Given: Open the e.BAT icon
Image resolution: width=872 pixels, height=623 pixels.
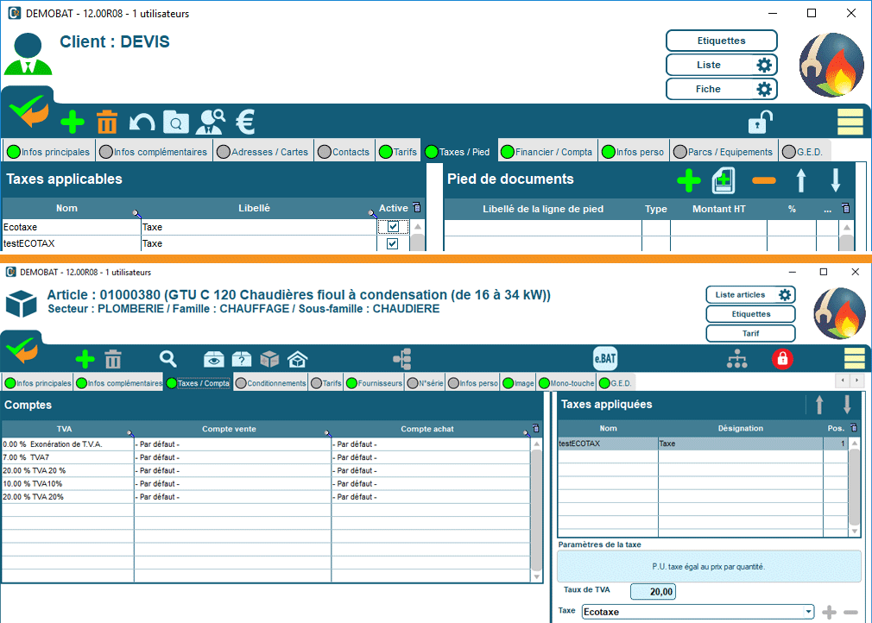Looking at the screenshot, I should pos(605,359).
